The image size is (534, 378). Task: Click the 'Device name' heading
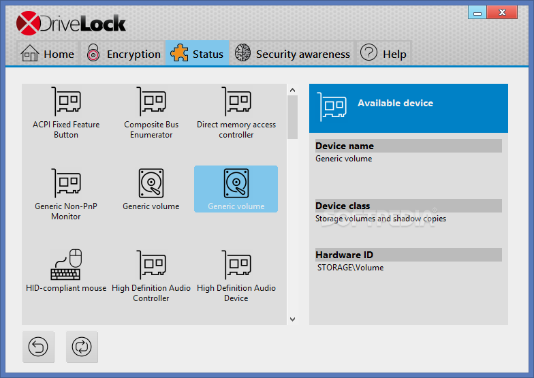(x=345, y=146)
